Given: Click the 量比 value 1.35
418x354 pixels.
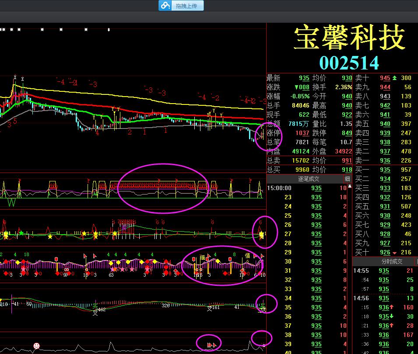Looking at the screenshot, I should (x=346, y=124).
